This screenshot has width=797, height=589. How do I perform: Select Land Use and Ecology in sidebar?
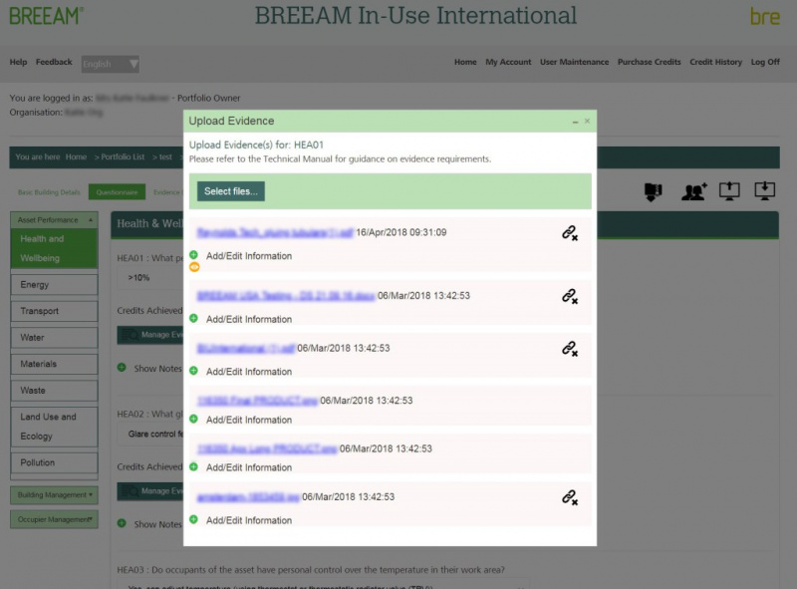tap(54, 427)
